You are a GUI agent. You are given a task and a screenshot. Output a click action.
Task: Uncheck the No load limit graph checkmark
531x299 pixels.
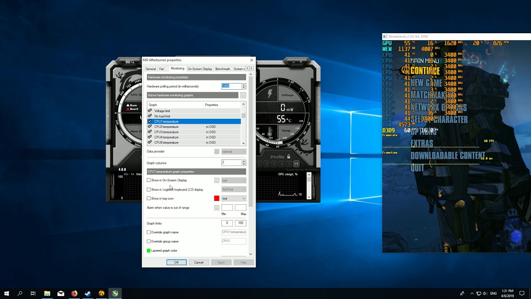click(150, 116)
